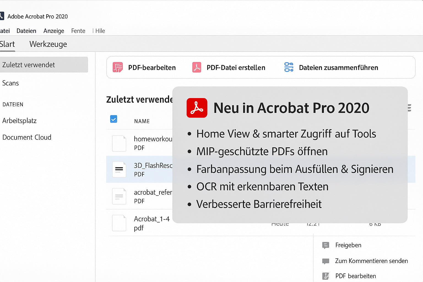The height and width of the screenshot is (282, 423).
Task: Click the Zum Kommentieren senden icon
Action: click(x=326, y=261)
